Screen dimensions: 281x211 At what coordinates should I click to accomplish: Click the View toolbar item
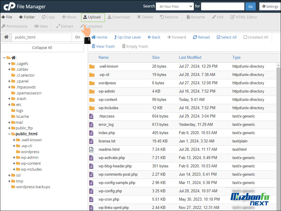(41, 26)
